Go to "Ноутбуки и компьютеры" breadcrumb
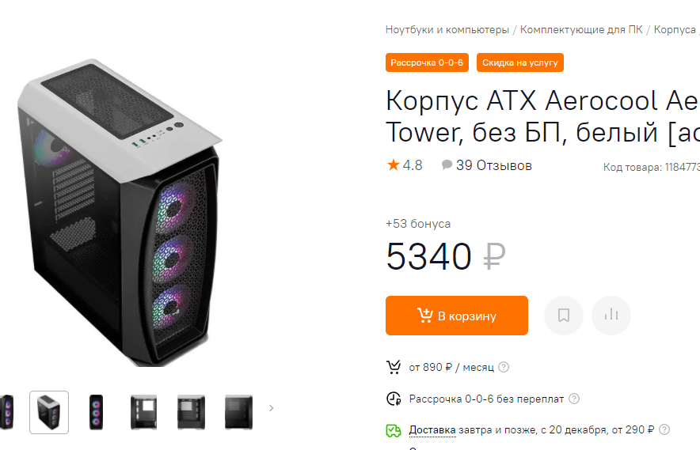Image resolution: width=700 pixels, height=450 pixels. point(447,30)
